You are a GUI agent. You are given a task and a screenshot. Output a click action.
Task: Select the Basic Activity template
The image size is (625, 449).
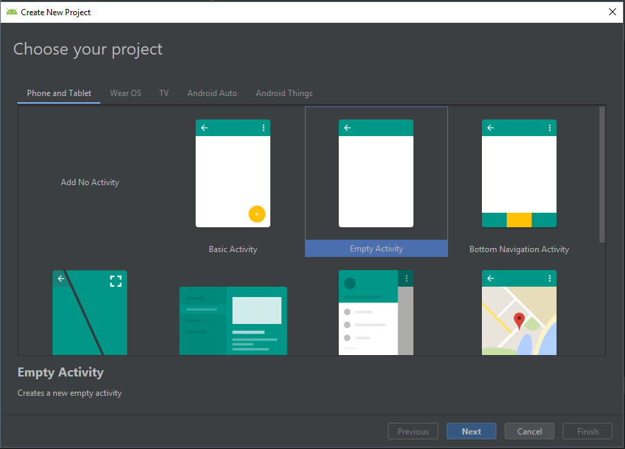[x=233, y=173]
